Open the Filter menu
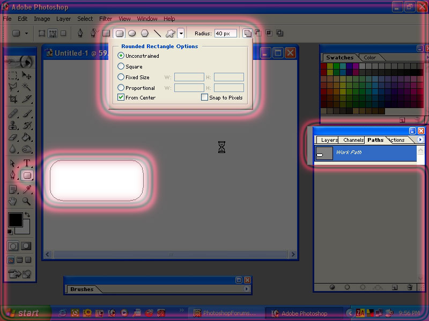429x321 pixels. click(x=106, y=19)
